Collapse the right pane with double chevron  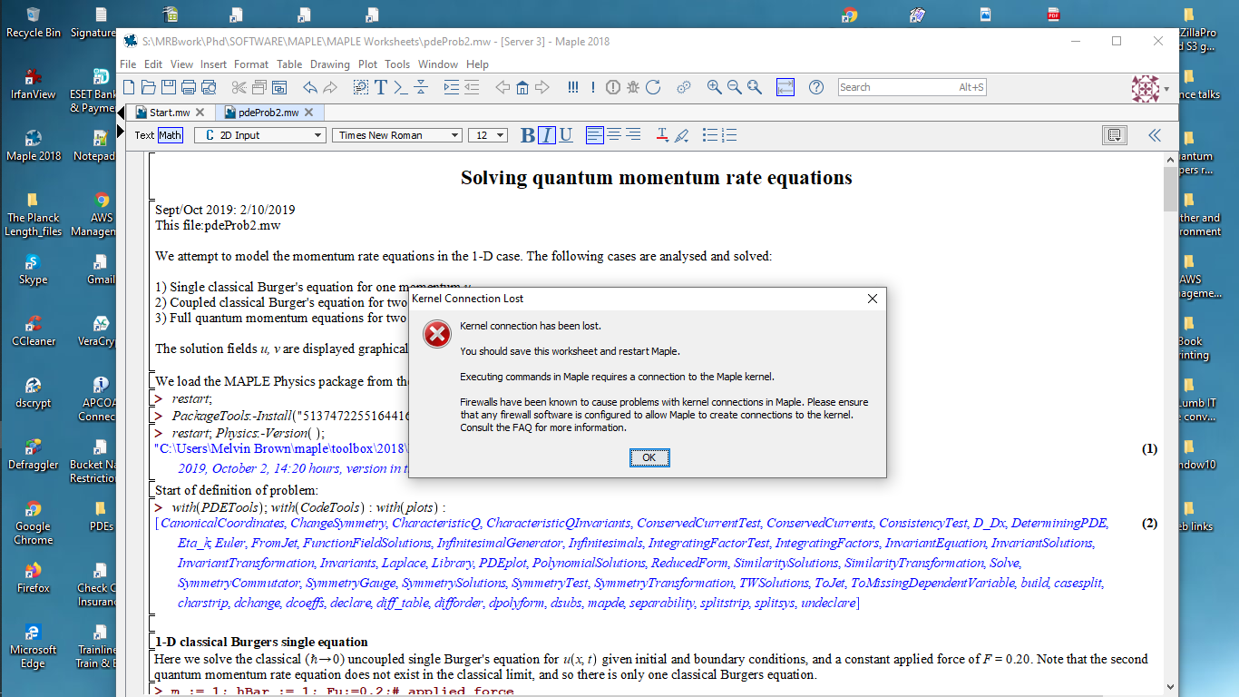click(x=1155, y=135)
